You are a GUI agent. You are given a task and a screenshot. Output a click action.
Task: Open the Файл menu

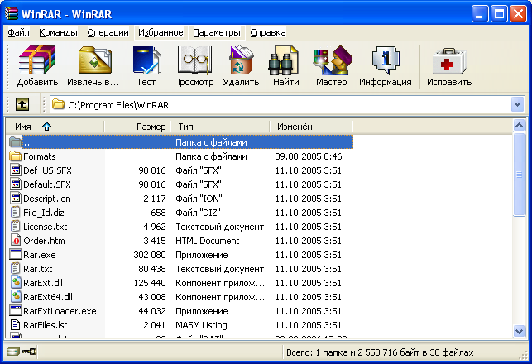tap(18, 32)
